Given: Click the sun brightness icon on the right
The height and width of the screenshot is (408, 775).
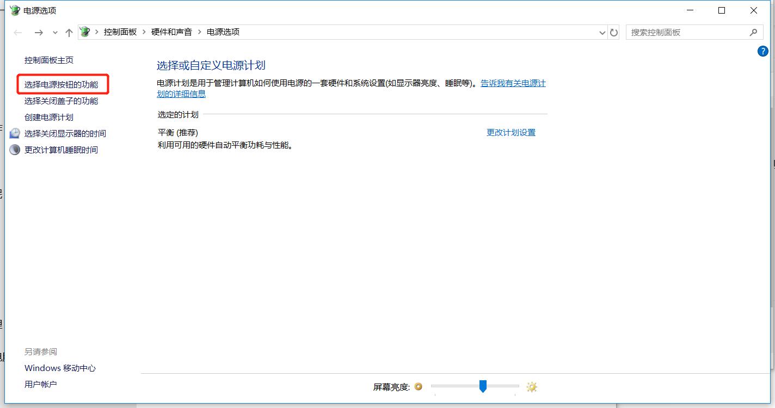Looking at the screenshot, I should pyautogui.click(x=531, y=386).
